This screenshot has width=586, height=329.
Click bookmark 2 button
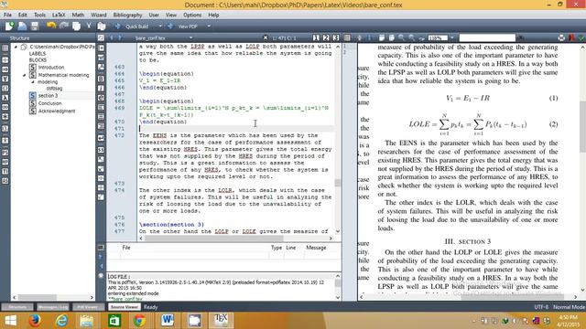tap(326, 37)
